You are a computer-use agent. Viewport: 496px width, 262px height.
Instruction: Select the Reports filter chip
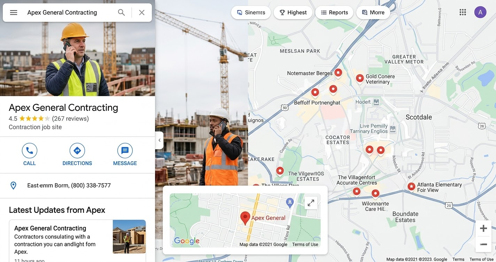pyautogui.click(x=334, y=13)
